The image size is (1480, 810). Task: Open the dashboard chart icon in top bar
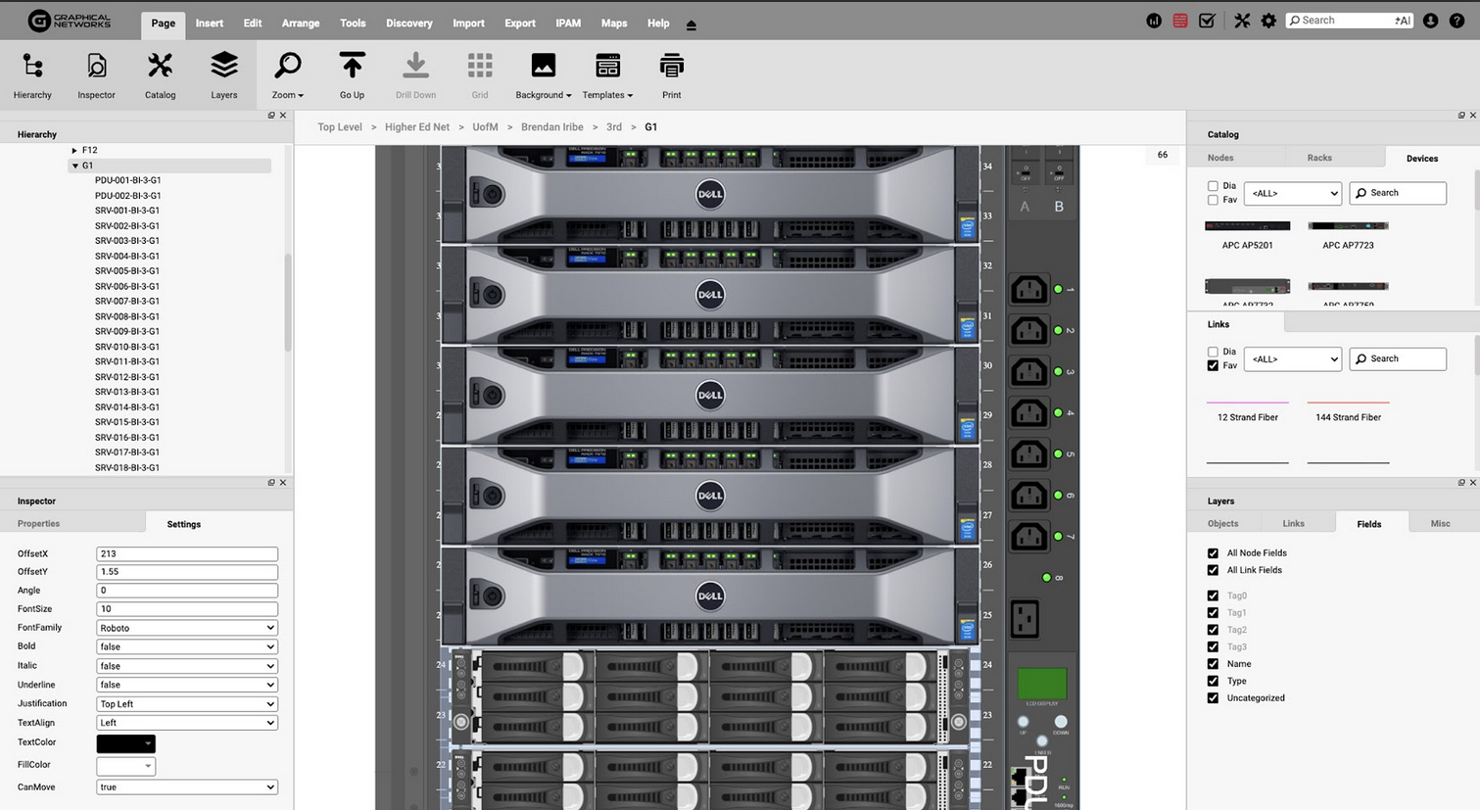pos(1154,21)
